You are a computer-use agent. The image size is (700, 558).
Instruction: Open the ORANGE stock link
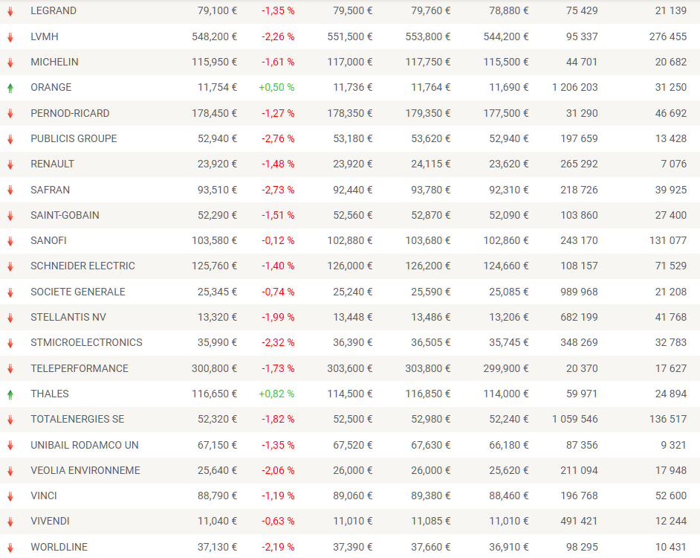tap(51, 87)
